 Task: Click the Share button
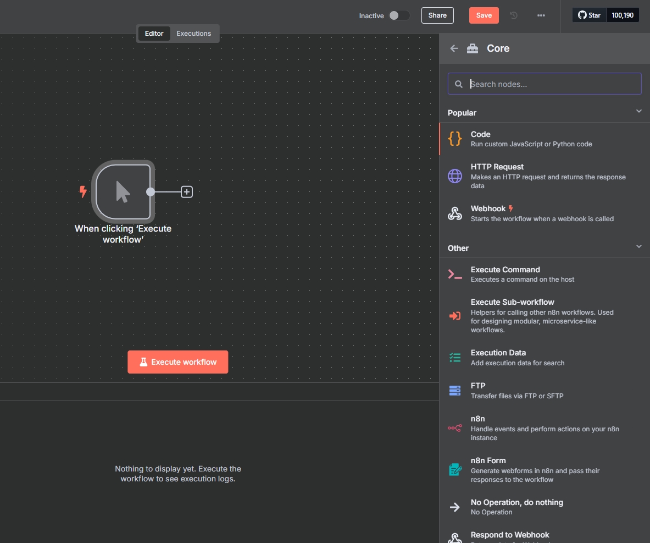coord(437,15)
